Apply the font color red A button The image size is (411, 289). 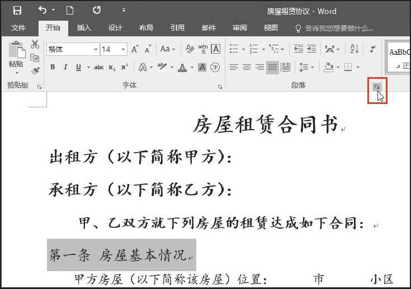coord(182,68)
